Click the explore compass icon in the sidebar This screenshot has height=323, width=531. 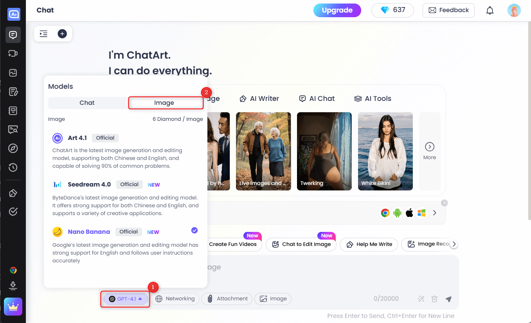pos(13,148)
